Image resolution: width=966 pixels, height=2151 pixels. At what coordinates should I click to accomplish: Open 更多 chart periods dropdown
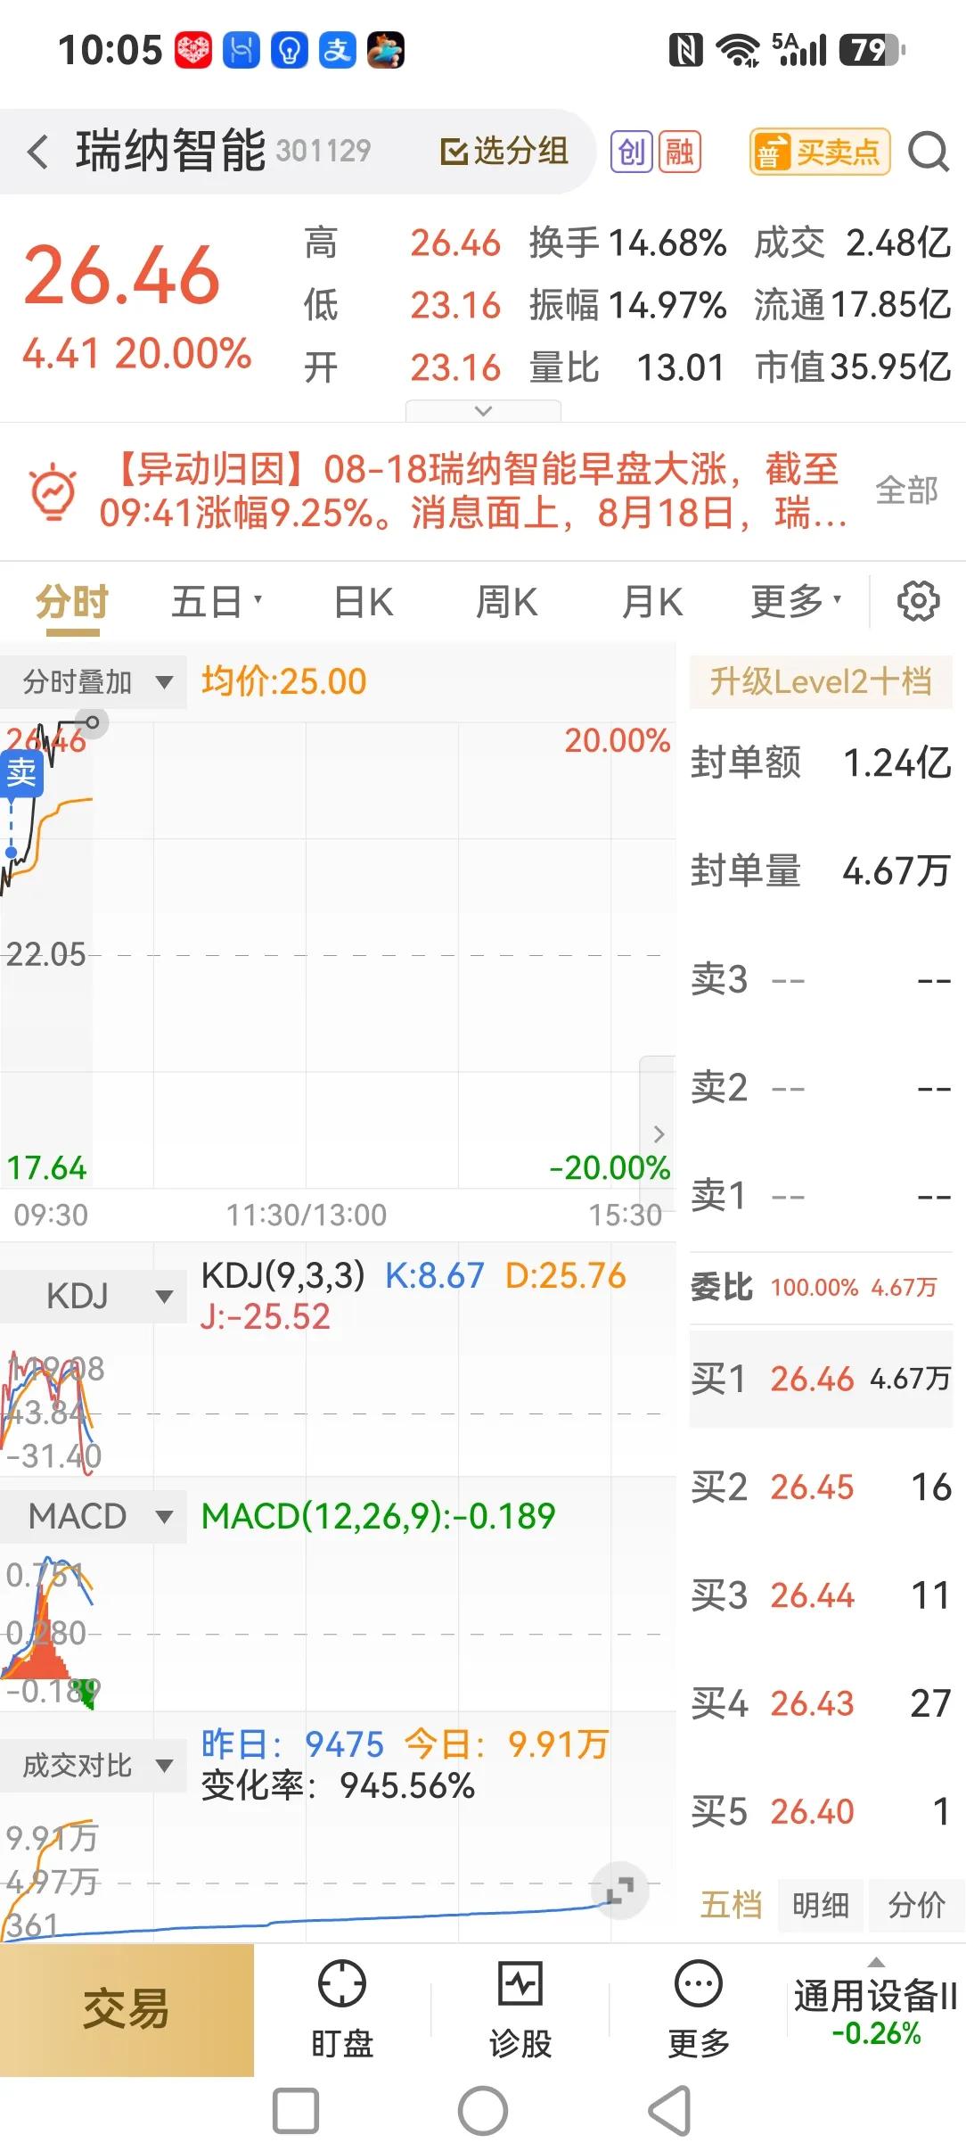(x=796, y=602)
